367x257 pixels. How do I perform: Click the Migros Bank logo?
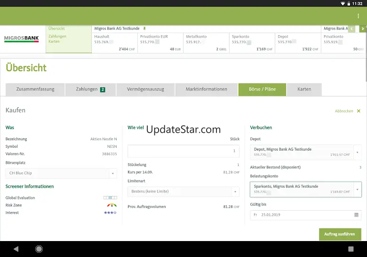21,39
